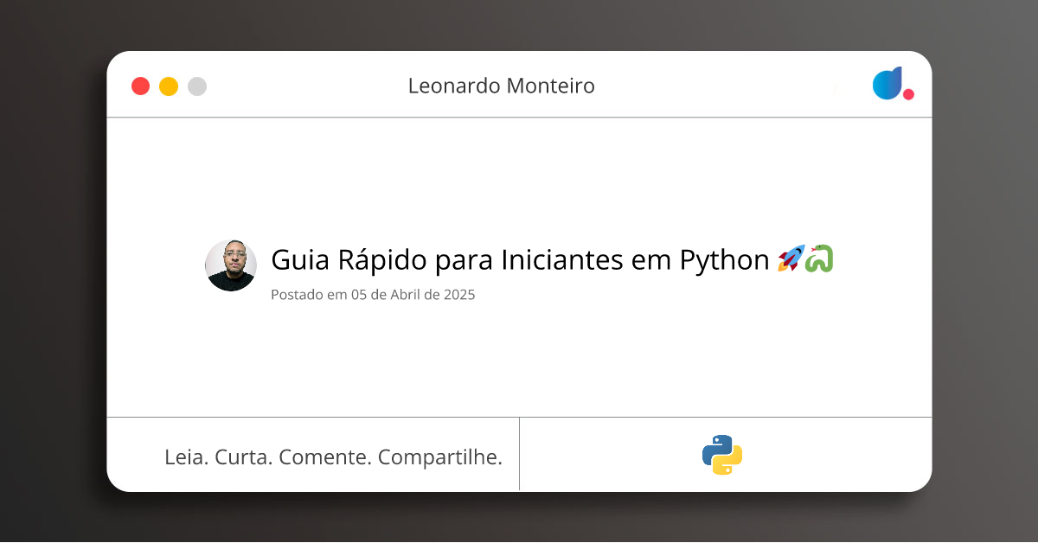1038x543 pixels.
Task: Open the author's profile photo
Action: coord(230,265)
